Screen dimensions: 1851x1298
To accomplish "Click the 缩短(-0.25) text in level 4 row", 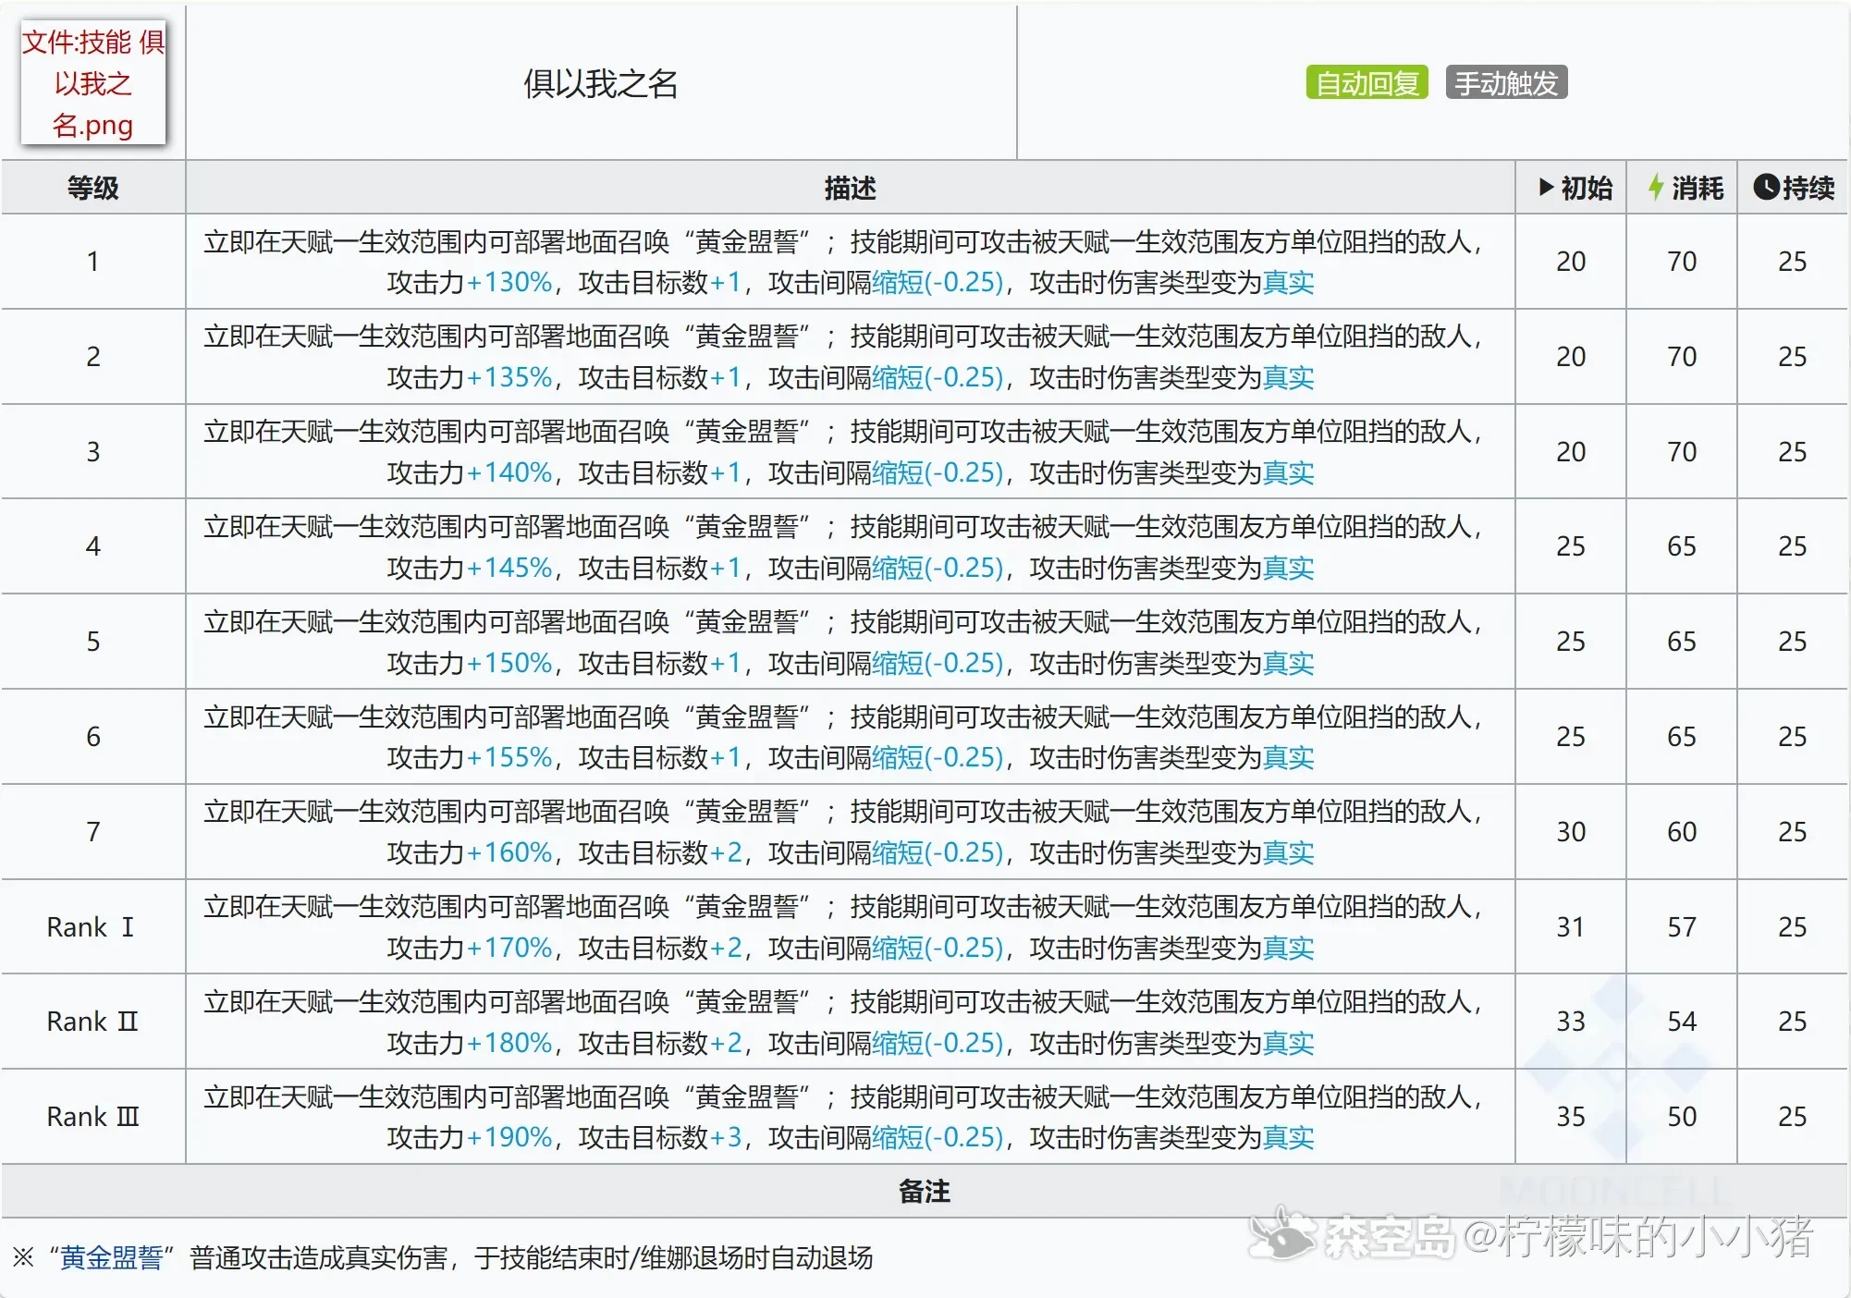I will point(938,568).
